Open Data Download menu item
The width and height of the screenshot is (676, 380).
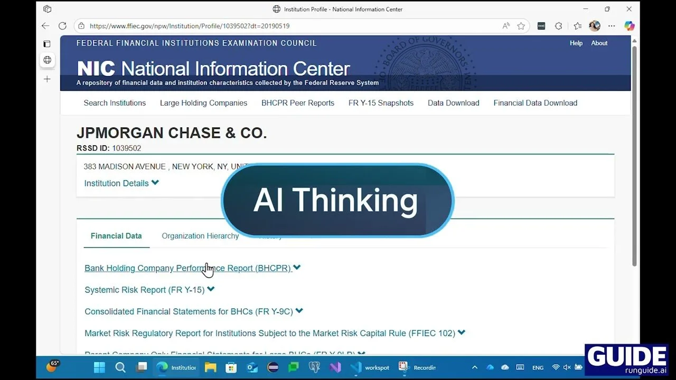tap(454, 103)
